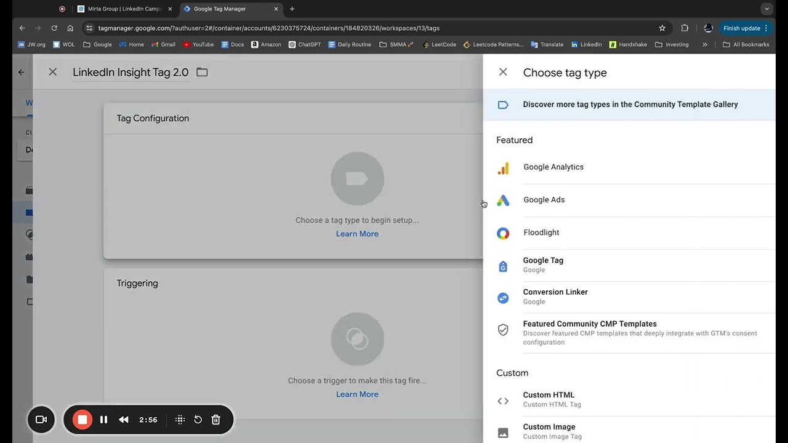The height and width of the screenshot is (443, 788).
Task: Choose Conversion Linker tag type
Action: point(629,297)
